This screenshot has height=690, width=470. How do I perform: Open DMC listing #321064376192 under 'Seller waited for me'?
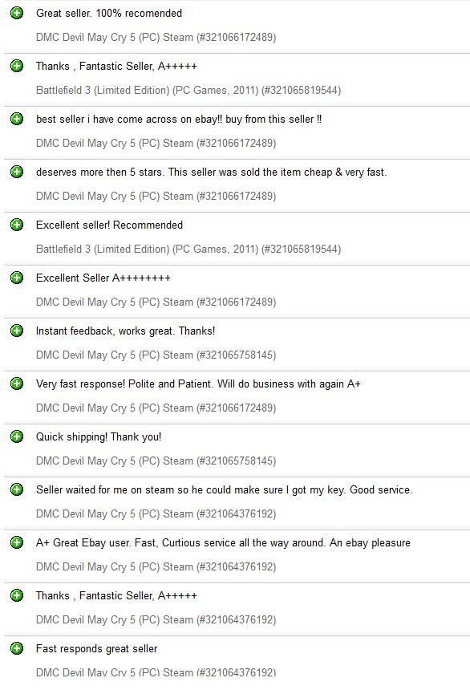(x=156, y=514)
